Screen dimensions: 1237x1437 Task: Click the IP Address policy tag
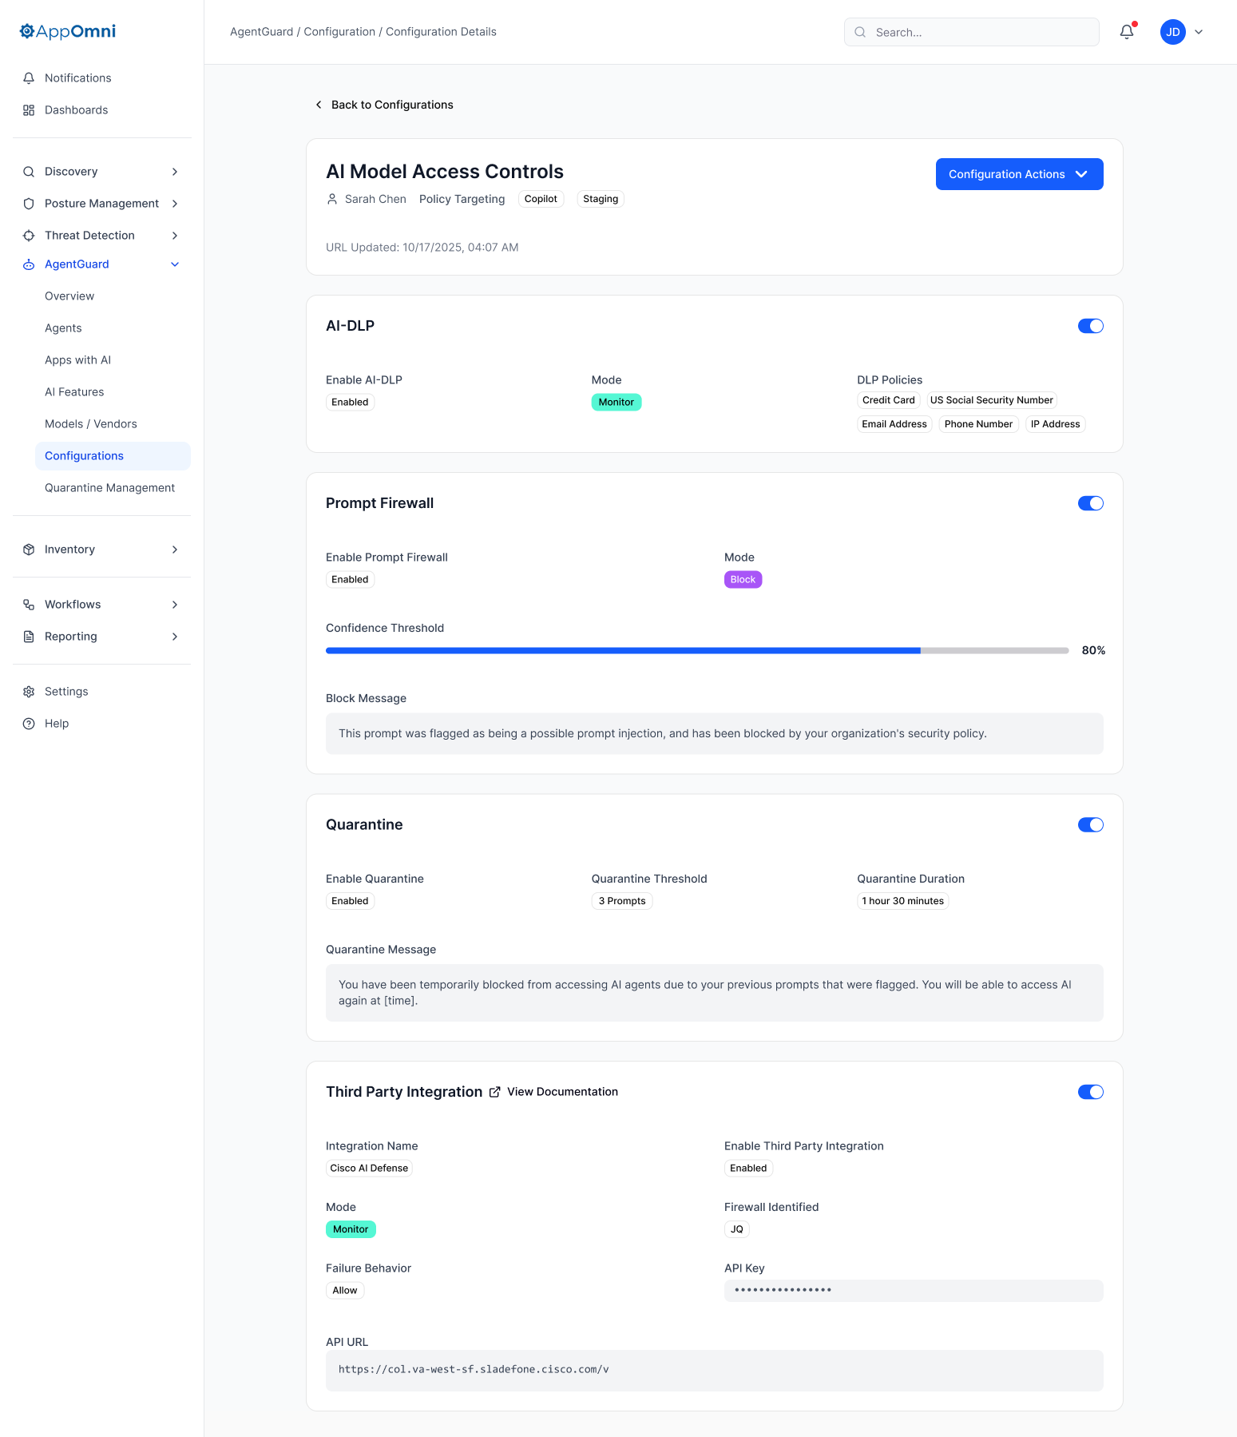click(x=1055, y=424)
